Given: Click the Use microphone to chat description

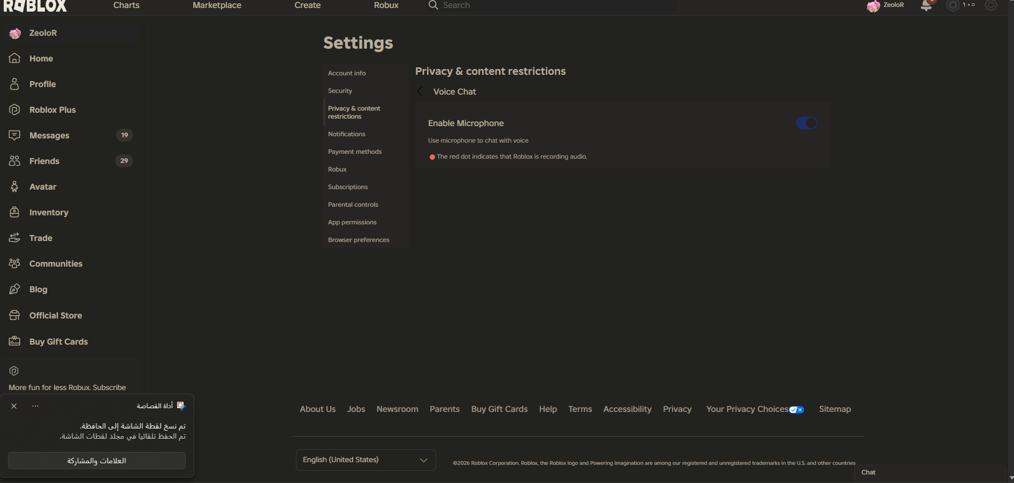Looking at the screenshot, I should click(478, 141).
